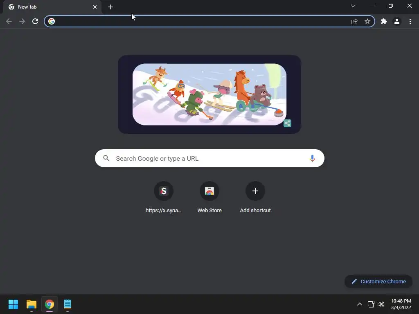Open the tab search chevron
This screenshot has height=314, width=419.
tap(353, 6)
